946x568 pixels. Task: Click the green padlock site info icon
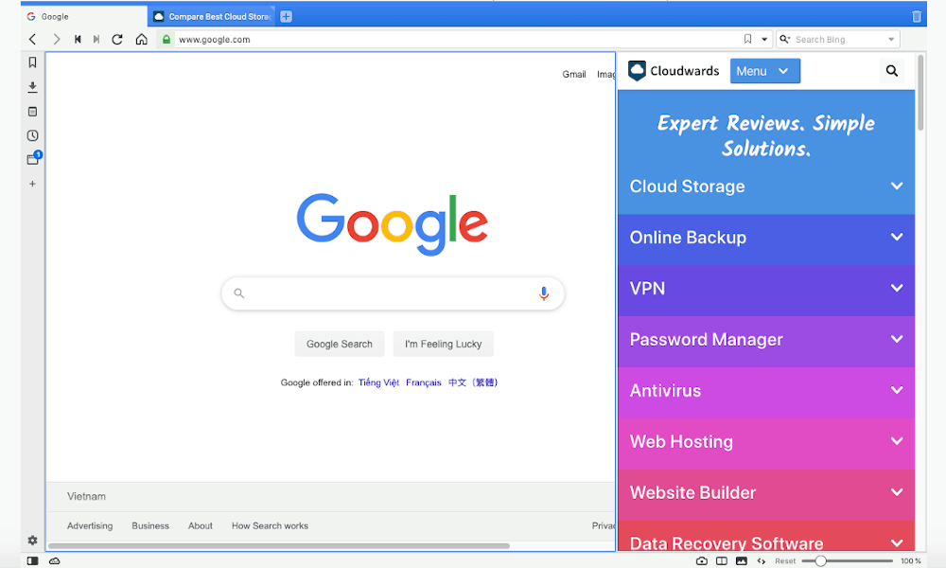(x=166, y=39)
